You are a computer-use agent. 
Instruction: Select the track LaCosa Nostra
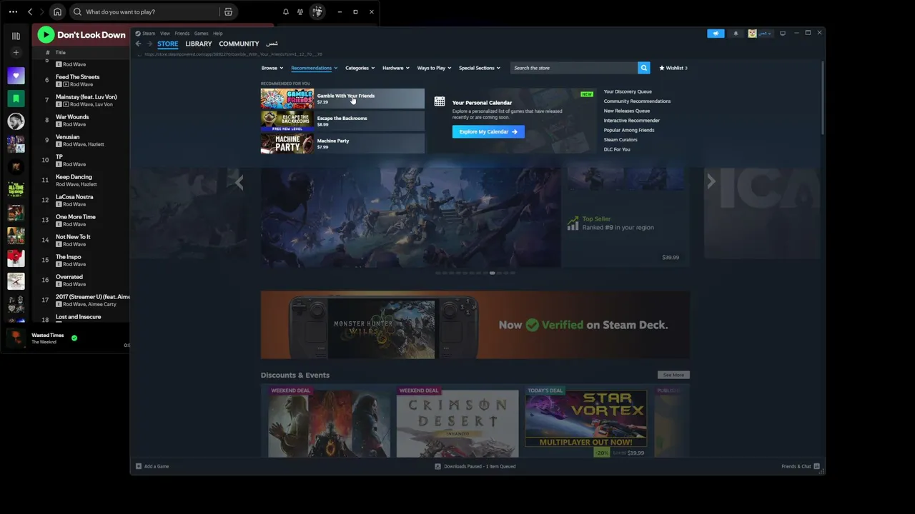[74, 197]
